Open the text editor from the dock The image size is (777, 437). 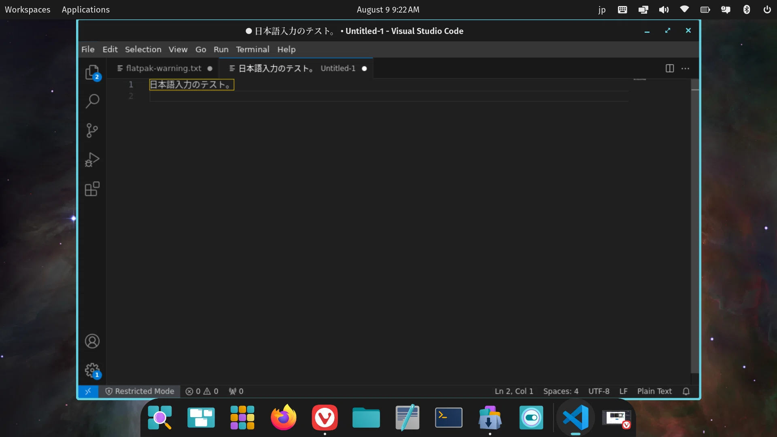click(407, 418)
